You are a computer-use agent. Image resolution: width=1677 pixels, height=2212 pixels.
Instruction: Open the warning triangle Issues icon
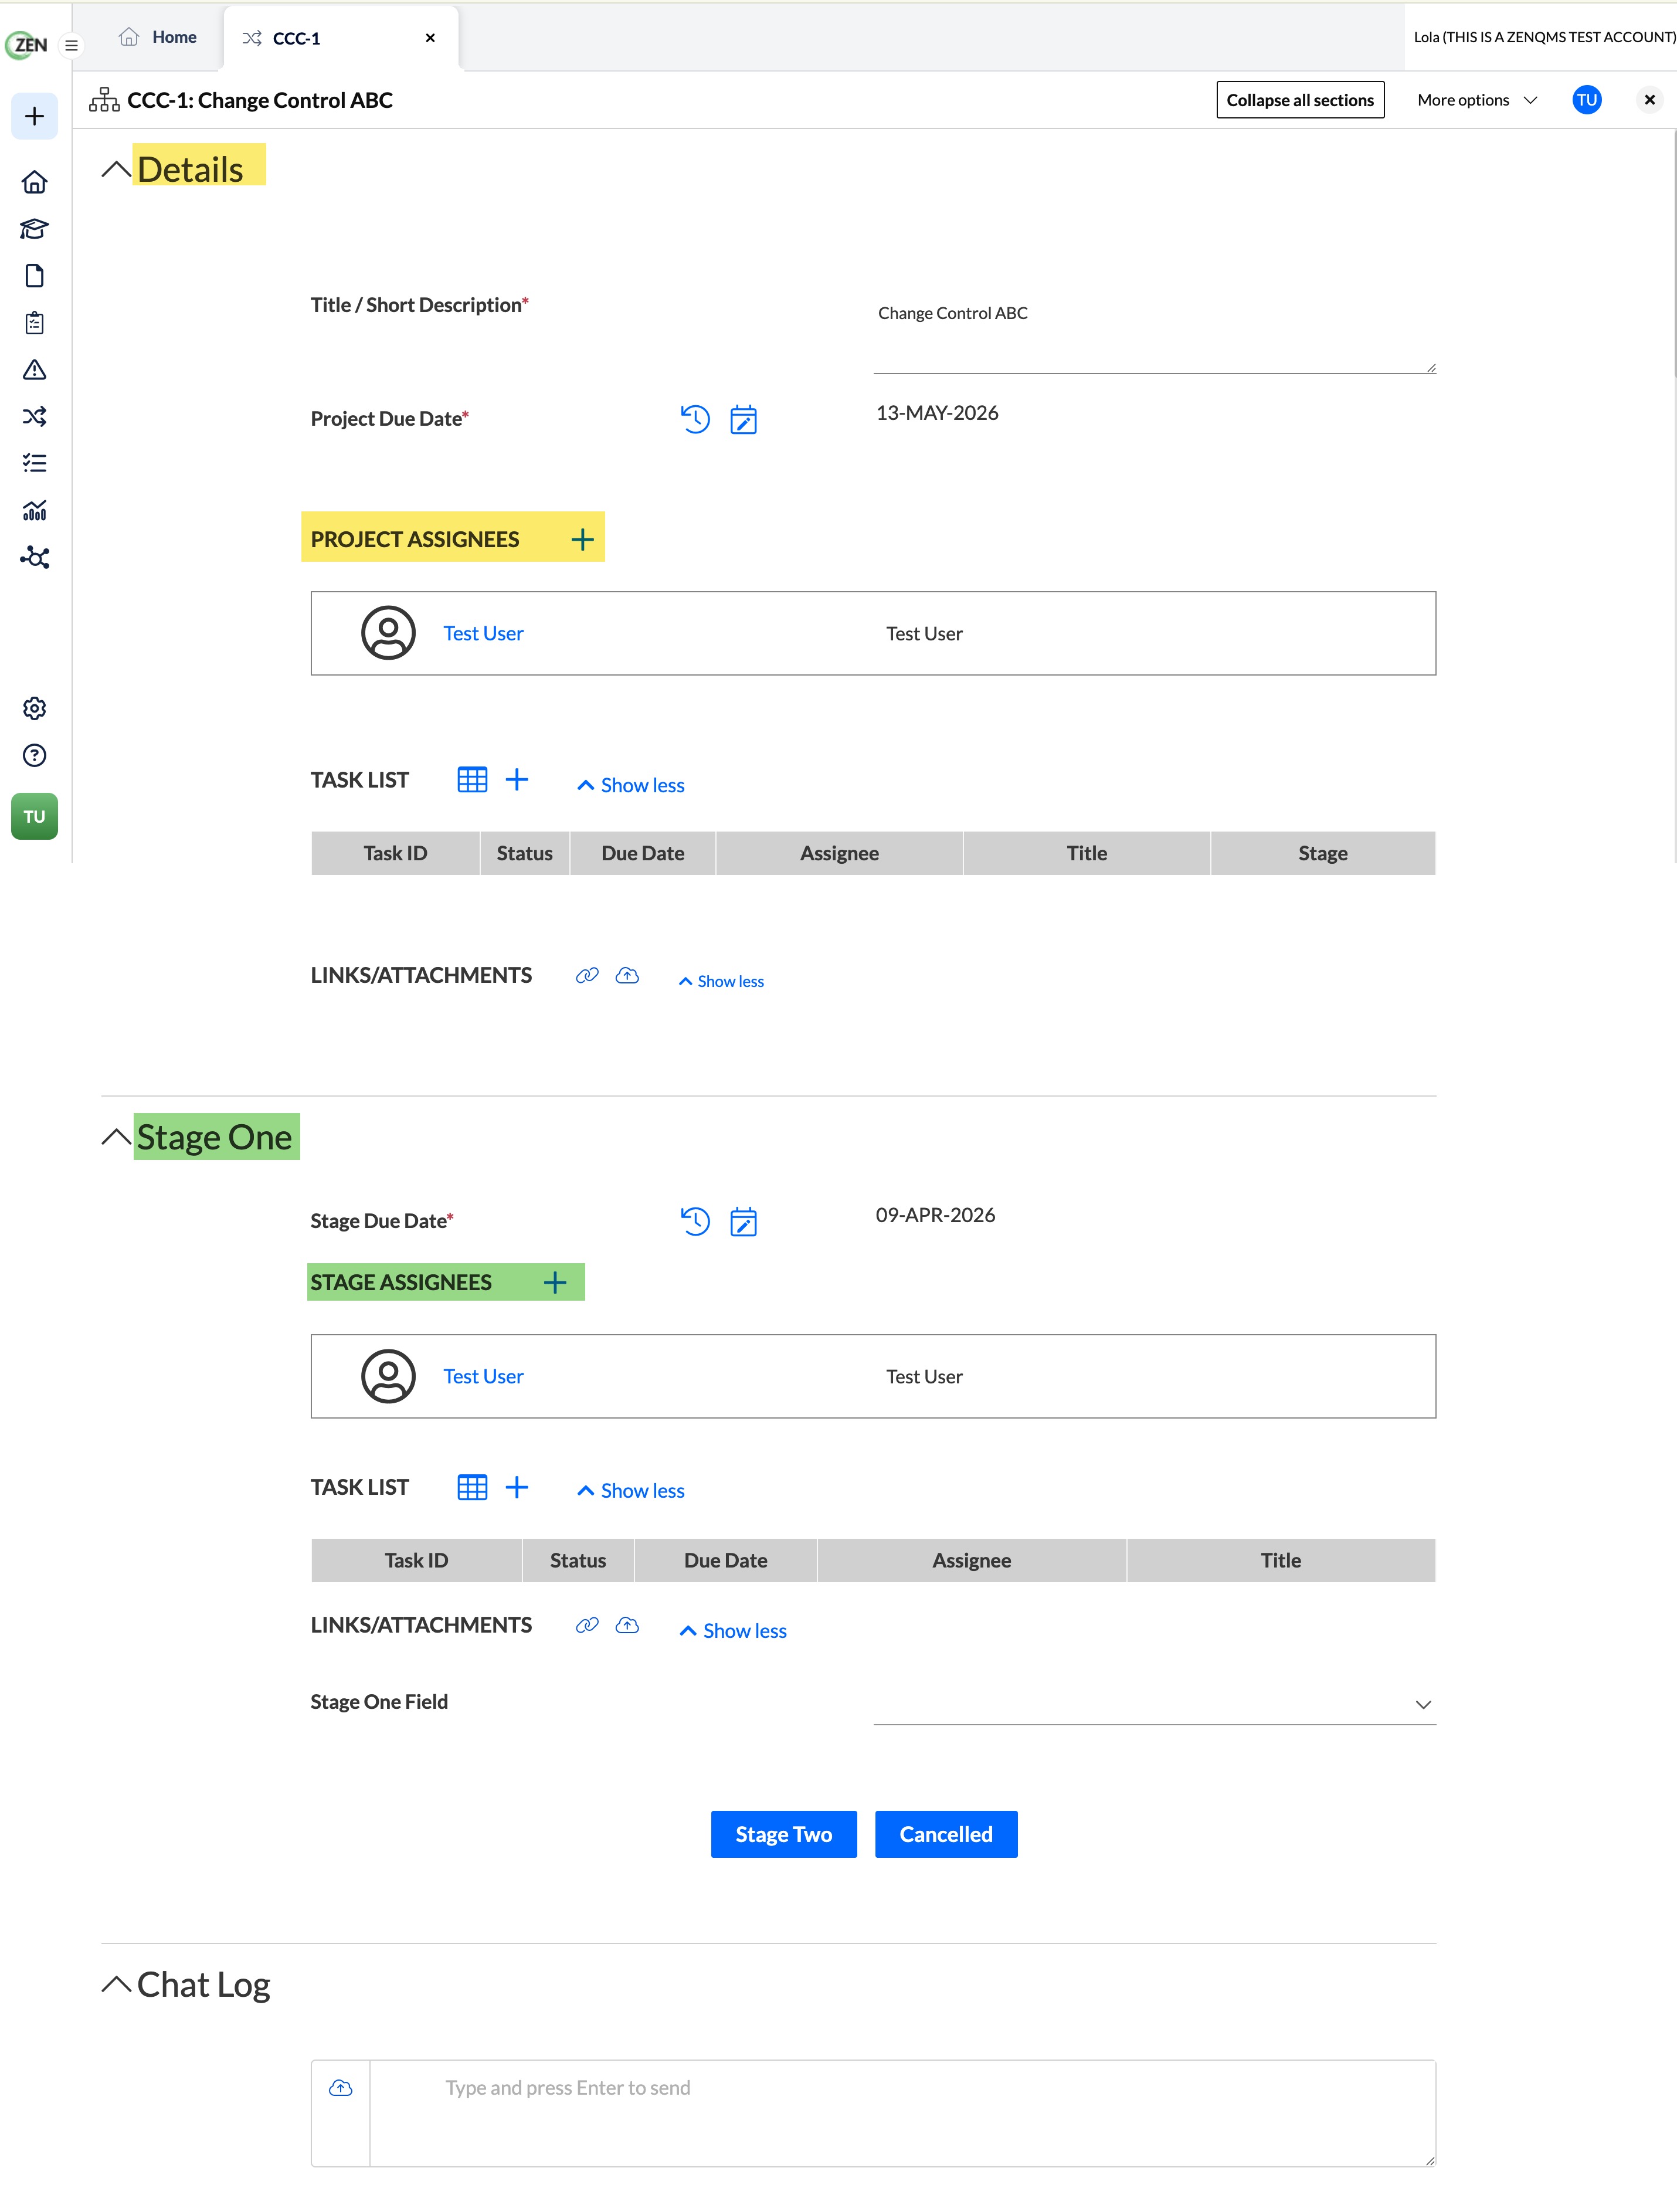(x=34, y=370)
